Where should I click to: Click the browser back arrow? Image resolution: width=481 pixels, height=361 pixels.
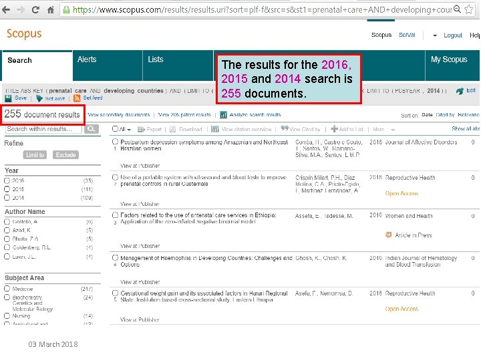click(6, 10)
